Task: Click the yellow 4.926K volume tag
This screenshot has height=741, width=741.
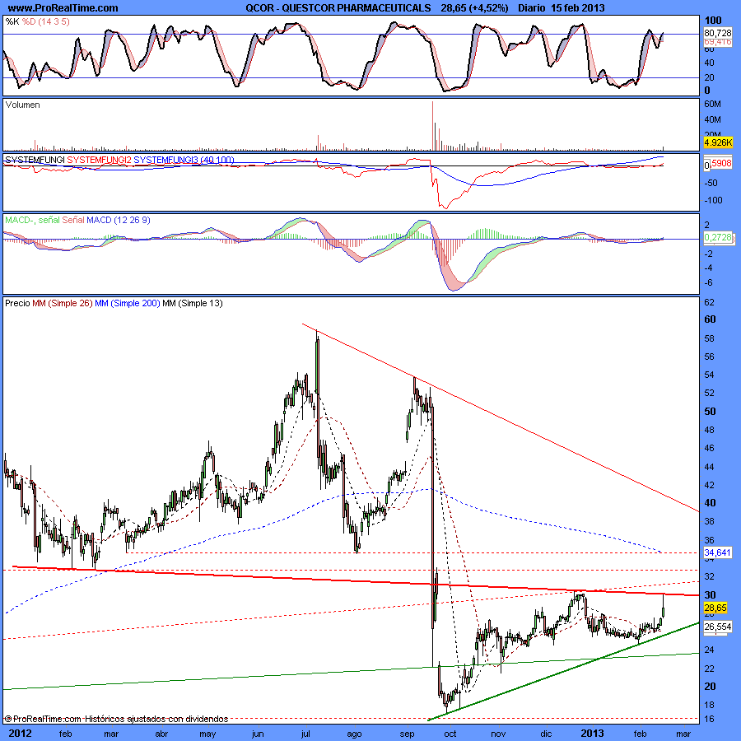Action: click(x=718, y=142)
